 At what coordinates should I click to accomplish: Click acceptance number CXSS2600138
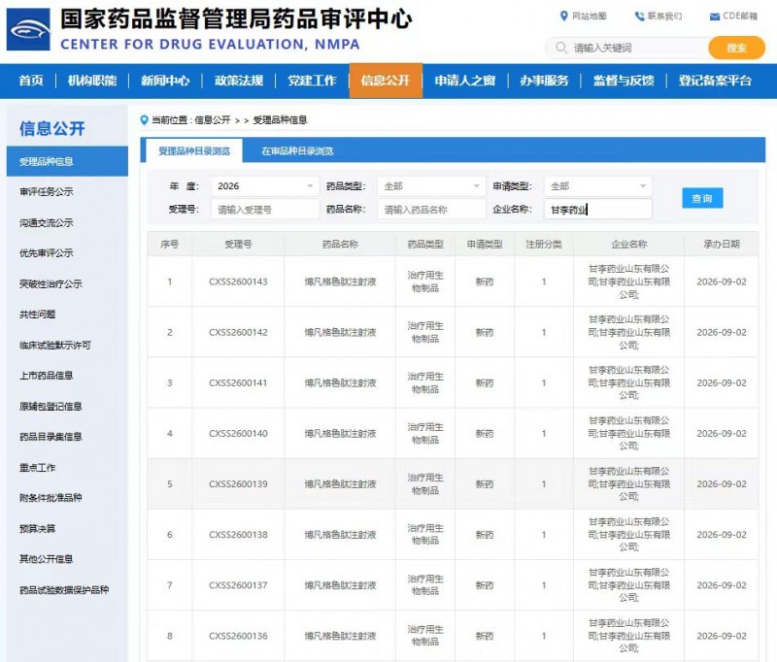coord(238,535)
